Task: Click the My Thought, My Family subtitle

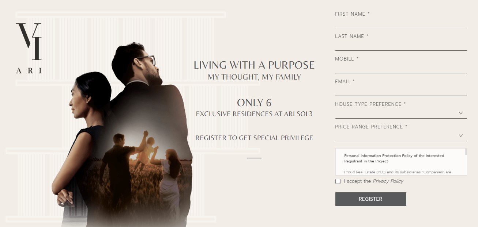Action: [x=254, y=77]
